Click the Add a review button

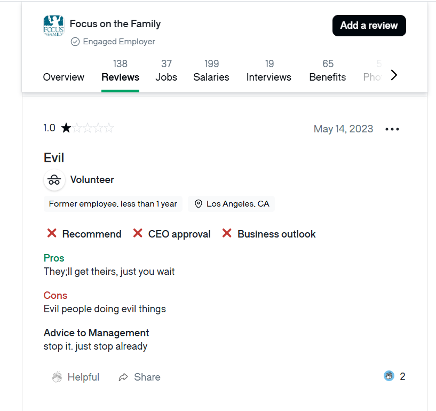pos(369,26)
